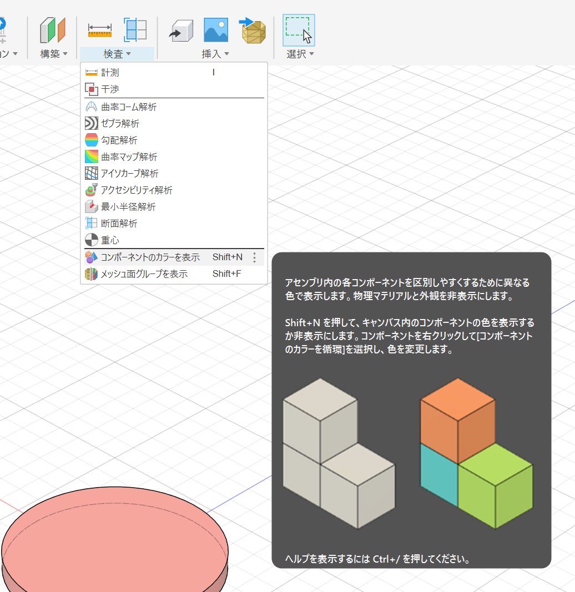Click the insert mesh icon
This screenshot has height=592, width=575.
[253, 30]
